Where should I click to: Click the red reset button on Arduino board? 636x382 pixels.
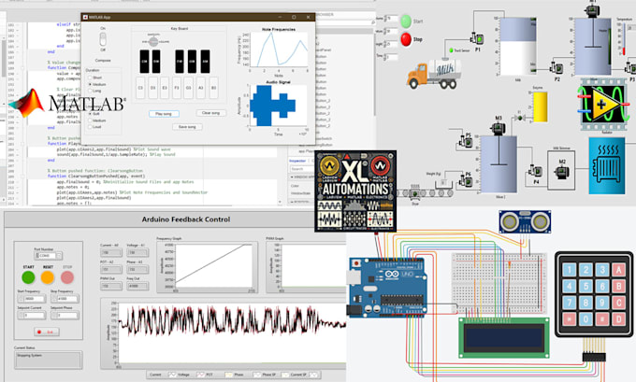(x=356, y=263)
